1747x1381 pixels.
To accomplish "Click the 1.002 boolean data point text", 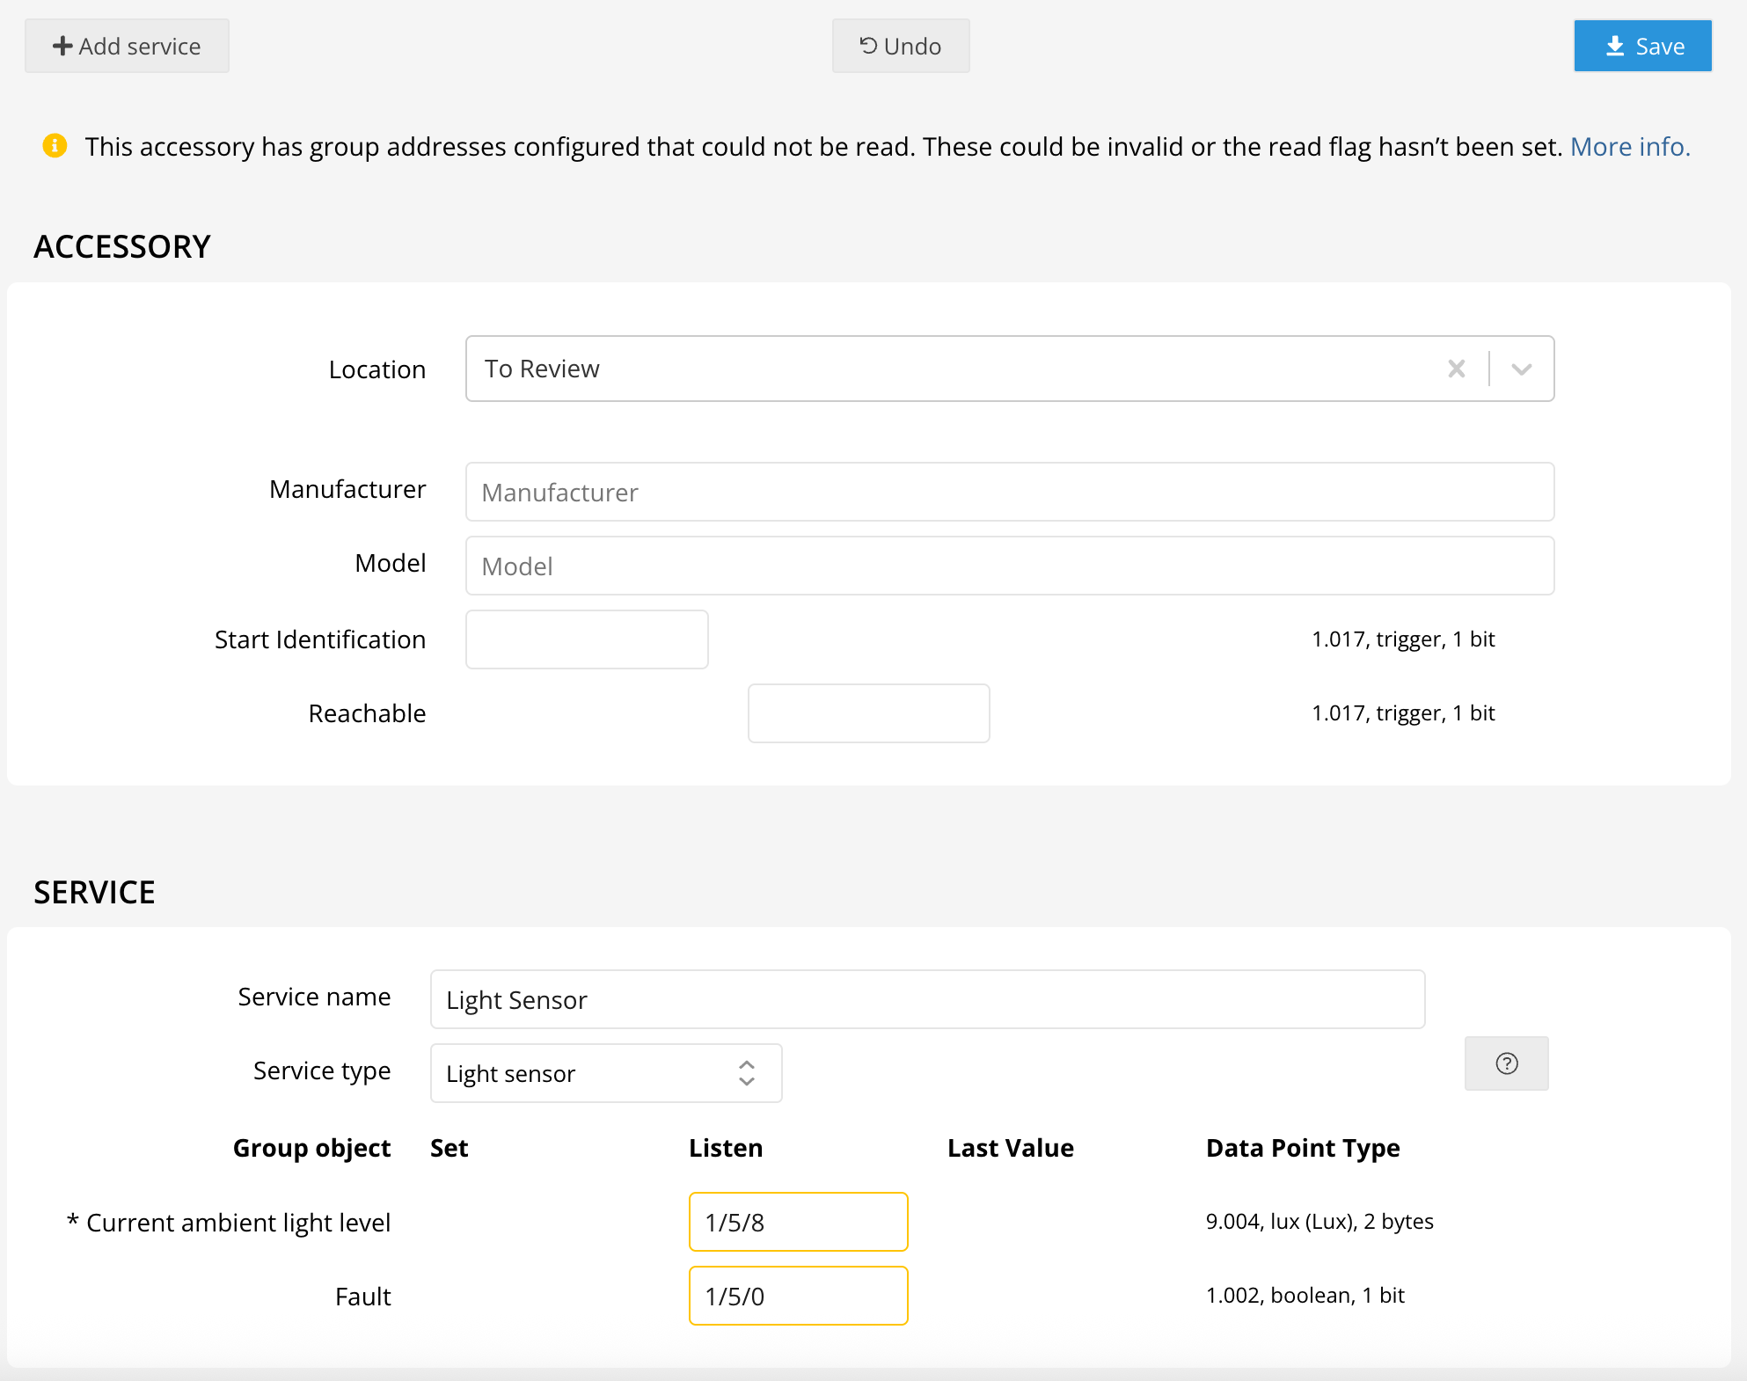I will [x=1305, y=1296].
